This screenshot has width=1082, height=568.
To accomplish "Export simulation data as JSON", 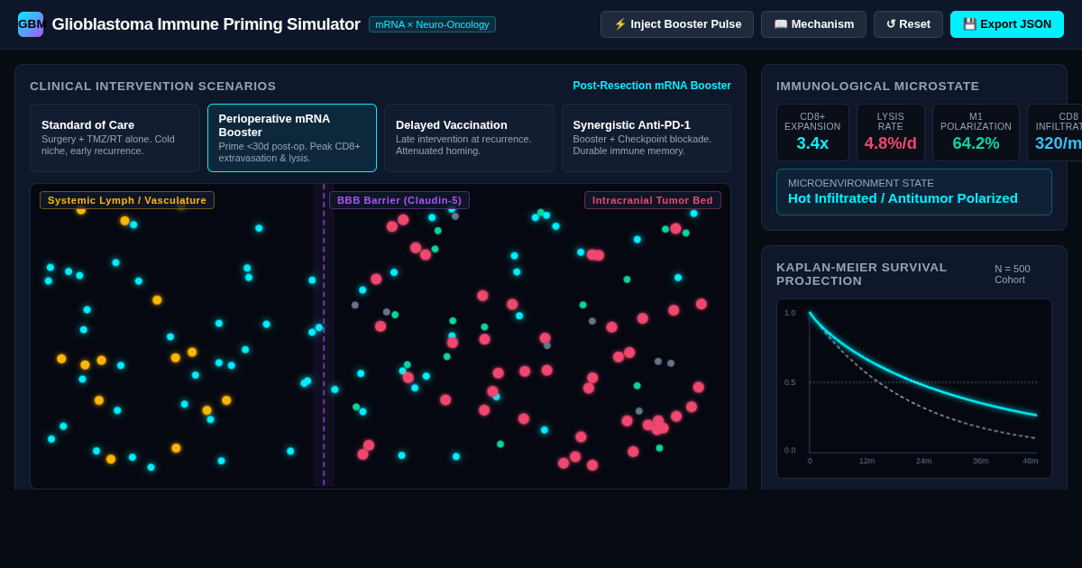I will pos(1007,24).
